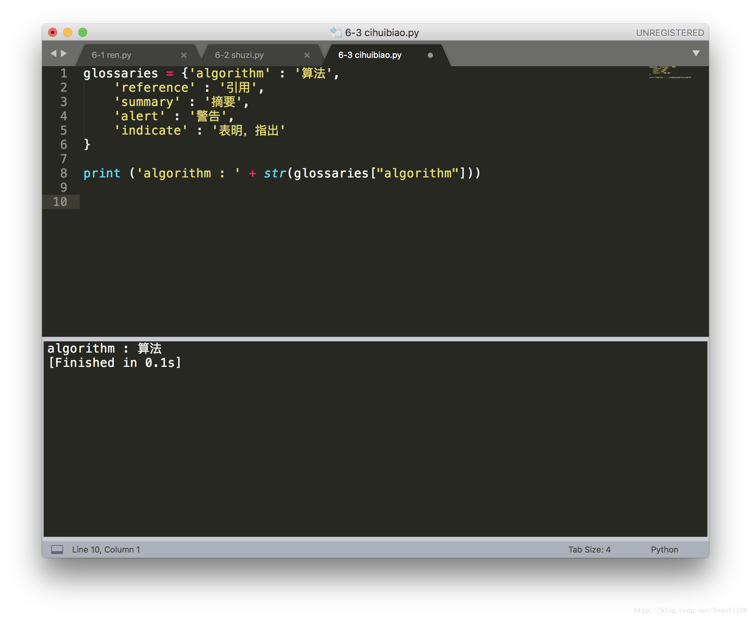Minimize window with the yellow button
The width and height of the screenshot is (751, 618).
pos(68,32)
